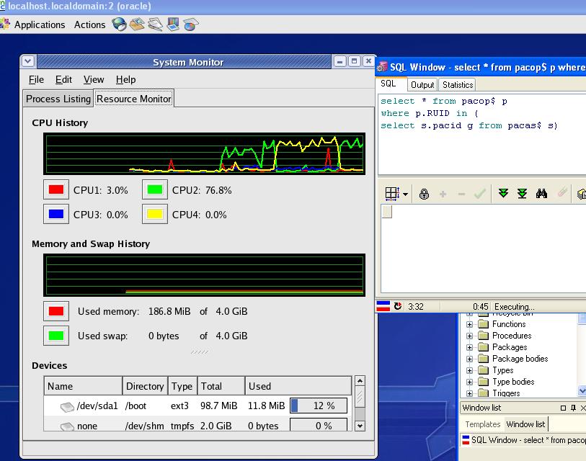Click the blue CPU3 color swatch
Screen dimensions: 586x461
tap(56, 214)
